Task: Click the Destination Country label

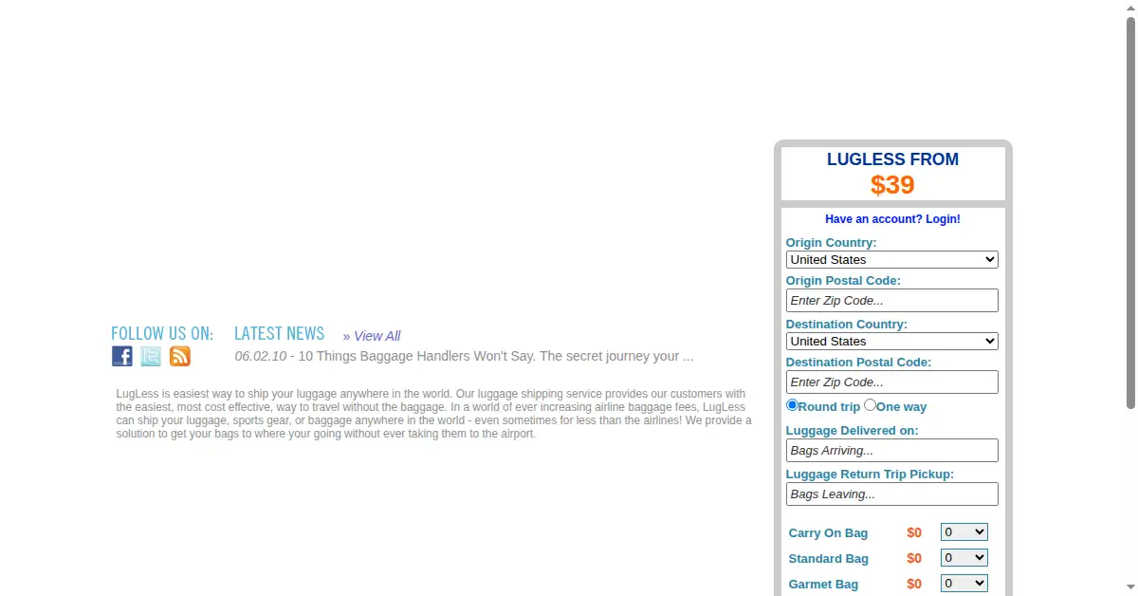Action: coord(847,325)
